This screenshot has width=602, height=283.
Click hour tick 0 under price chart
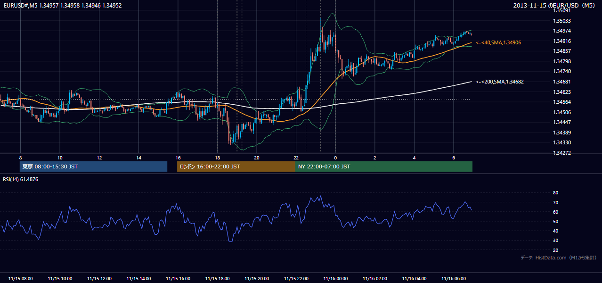[335, 158]
